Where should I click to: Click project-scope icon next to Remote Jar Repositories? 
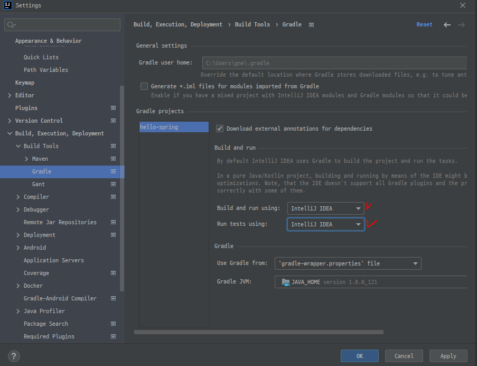[113, 222]
